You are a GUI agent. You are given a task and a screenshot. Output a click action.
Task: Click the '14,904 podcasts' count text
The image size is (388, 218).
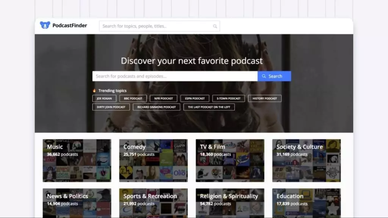[x=63, y=204]
